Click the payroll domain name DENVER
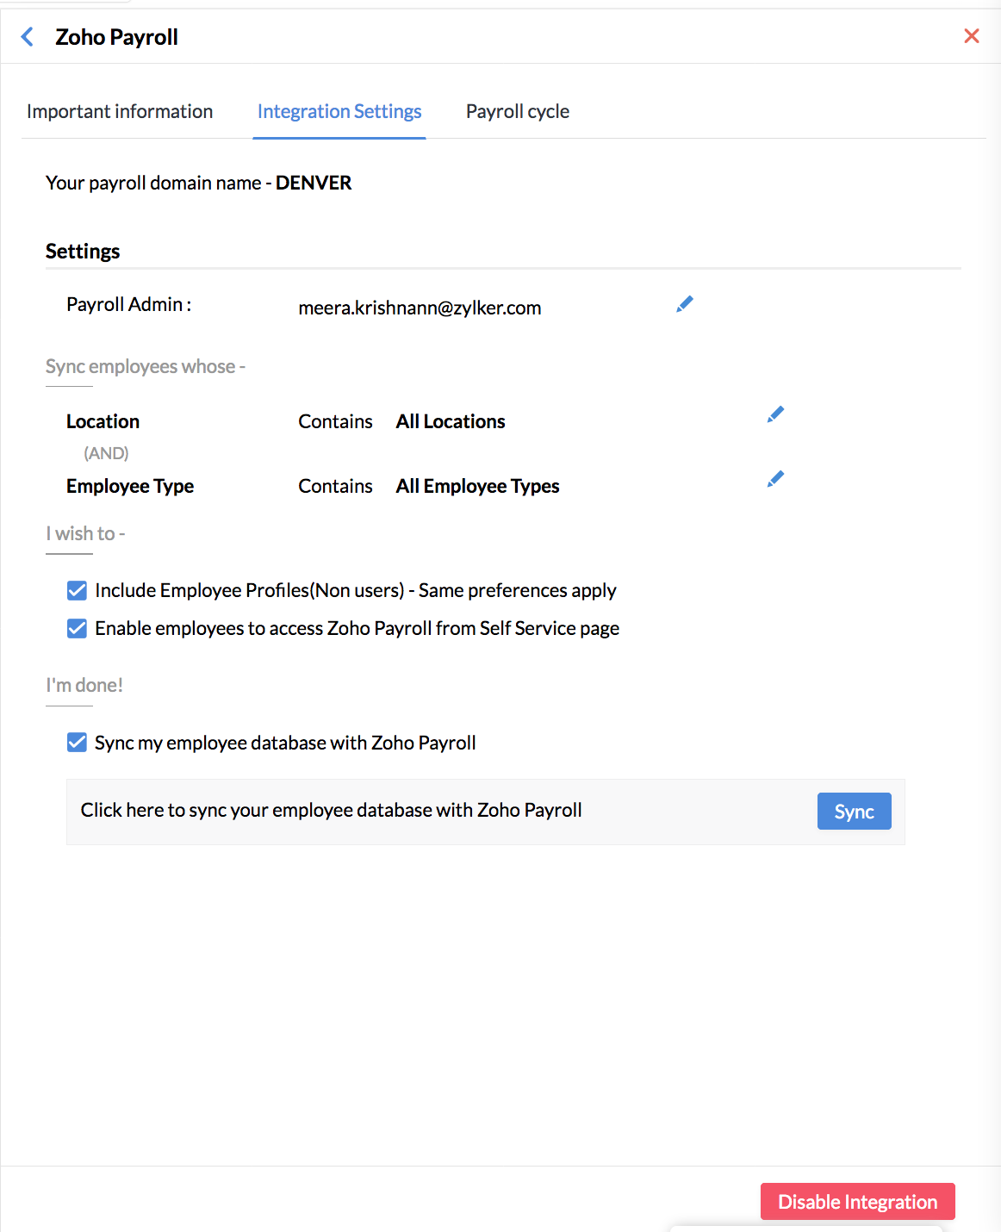 tap(314, 183)
